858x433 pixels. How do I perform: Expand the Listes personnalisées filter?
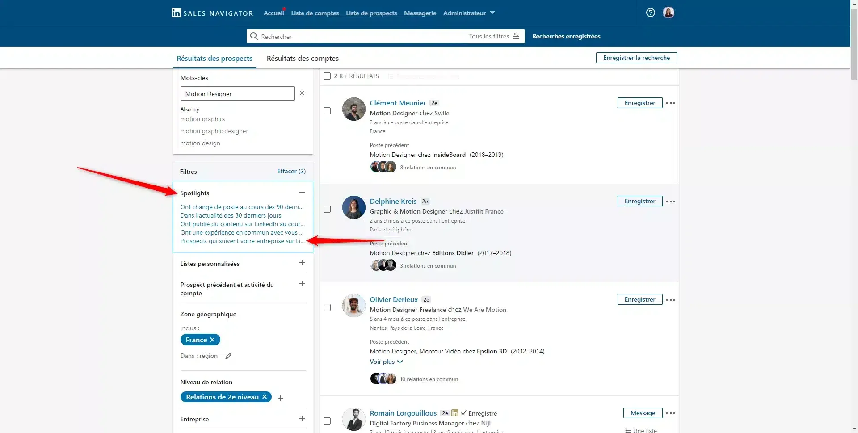302,263
